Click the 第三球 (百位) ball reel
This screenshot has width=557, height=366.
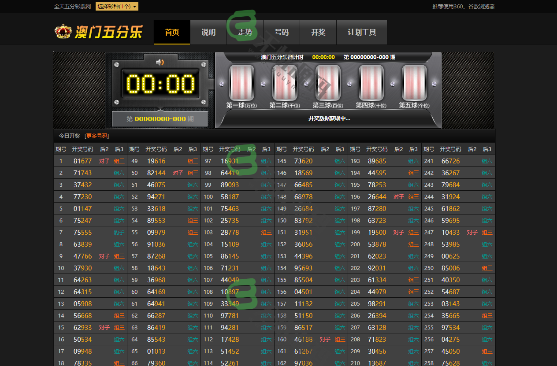(328, 83)
